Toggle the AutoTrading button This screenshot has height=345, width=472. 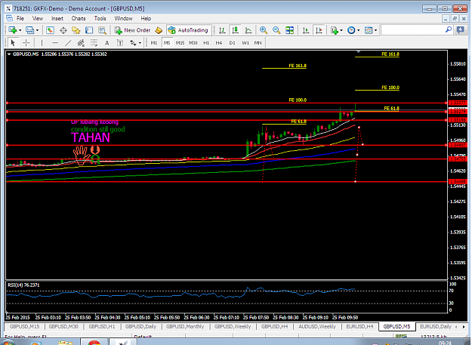tap(189, 30)
